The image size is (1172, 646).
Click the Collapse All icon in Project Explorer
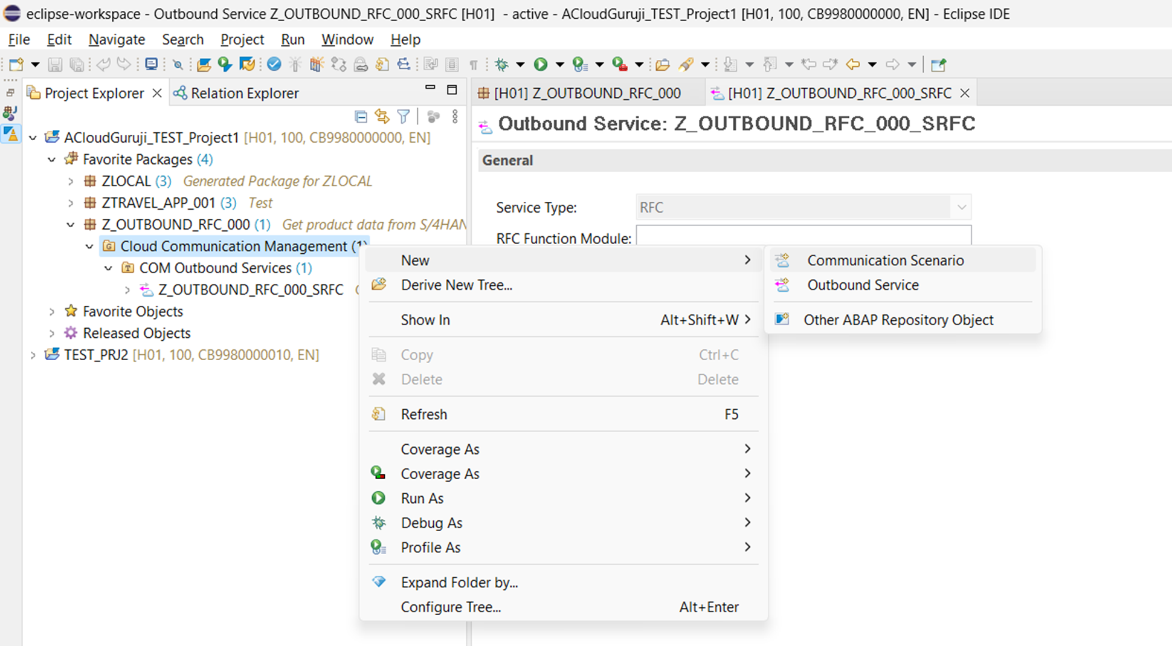[x=361, y=116]
